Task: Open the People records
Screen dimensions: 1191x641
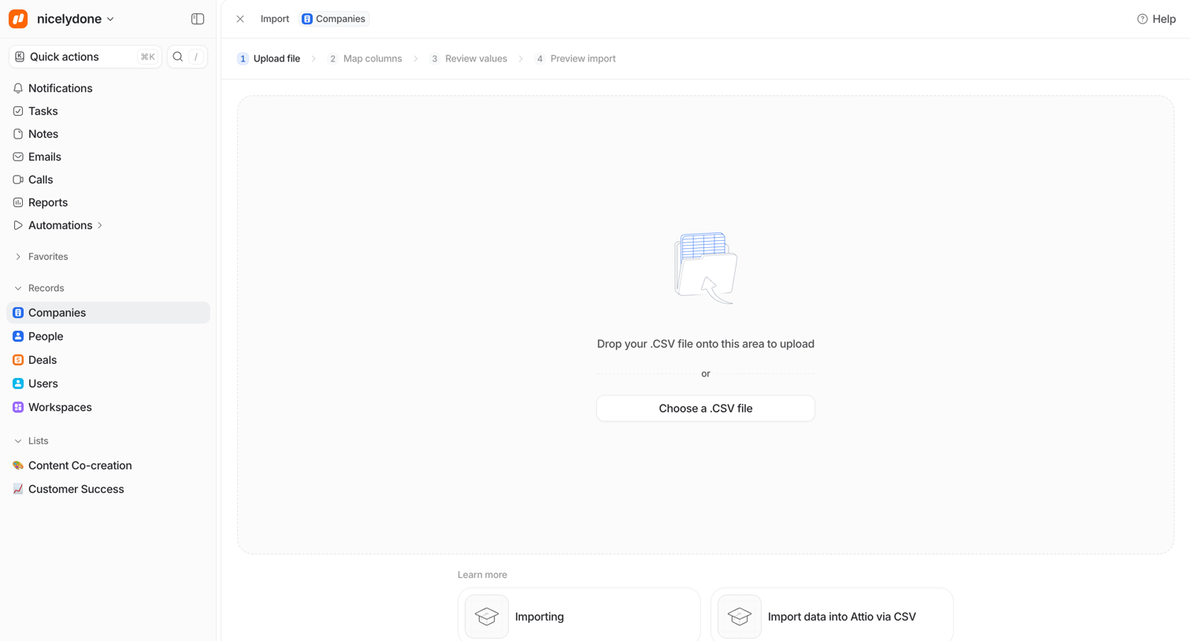Action: (x=45, y=336)
